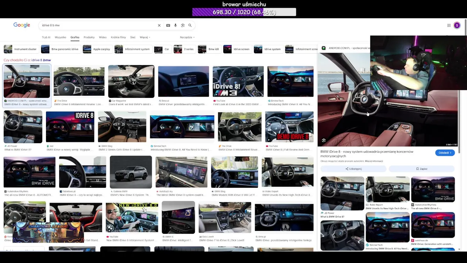Click the biot source label
The height and width of the screenshot is (263, 467).
50,146
